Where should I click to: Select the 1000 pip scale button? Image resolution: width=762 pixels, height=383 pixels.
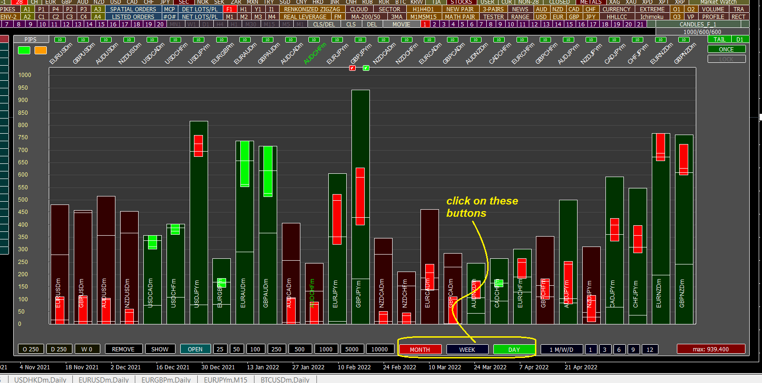coord(325,349)
